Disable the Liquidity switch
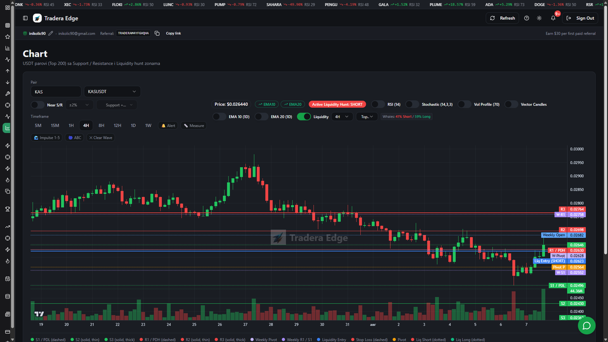Viewport: 608px width, 342px height. coord(304,117)
